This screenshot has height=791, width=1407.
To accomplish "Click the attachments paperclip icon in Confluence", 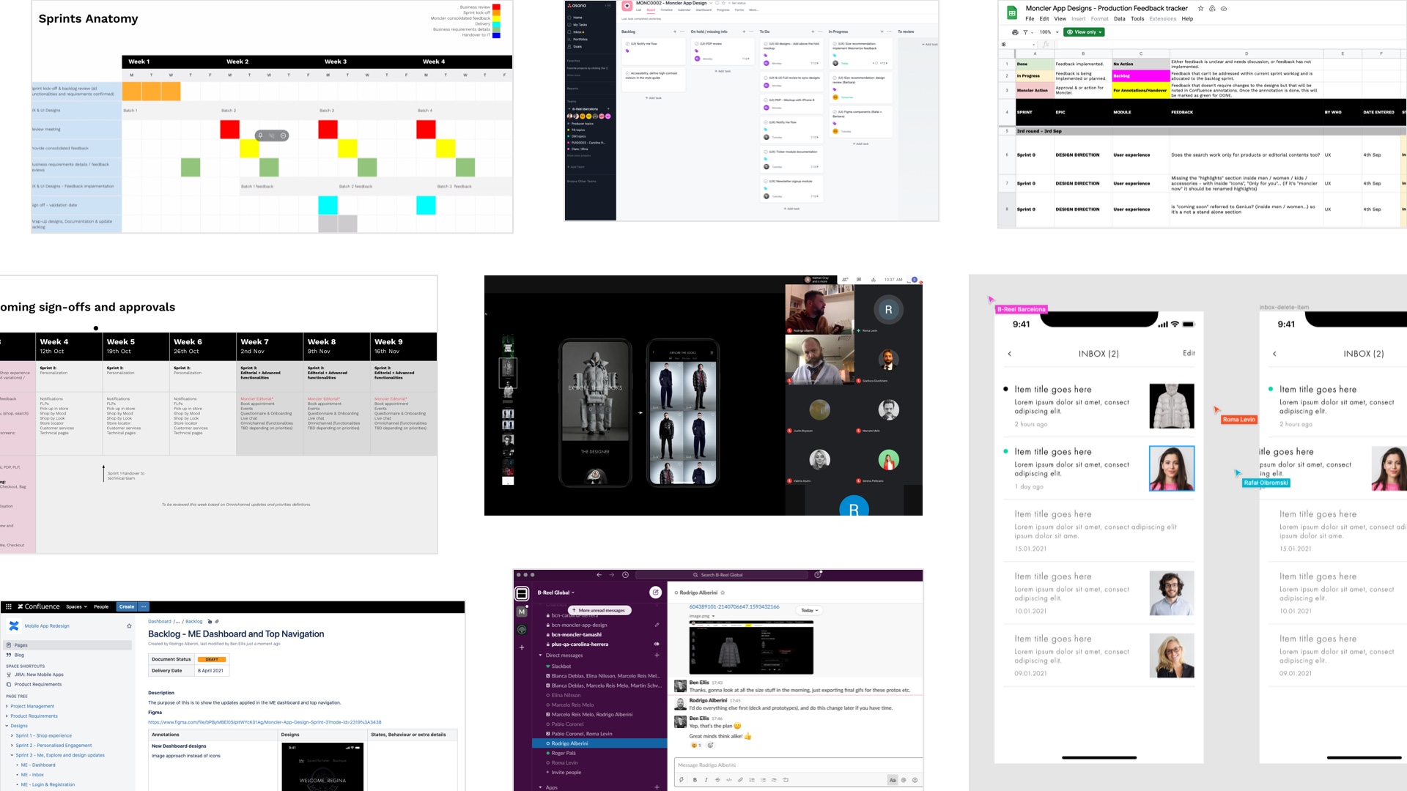I will click(217, 621).
